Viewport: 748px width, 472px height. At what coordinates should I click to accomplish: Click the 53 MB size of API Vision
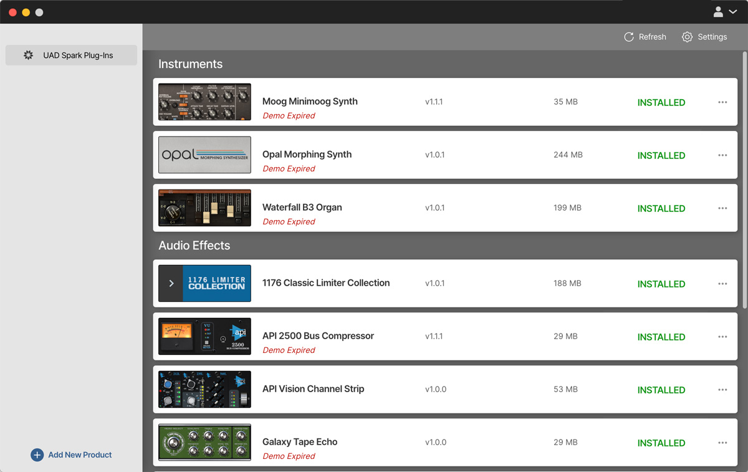click(565, 389)
